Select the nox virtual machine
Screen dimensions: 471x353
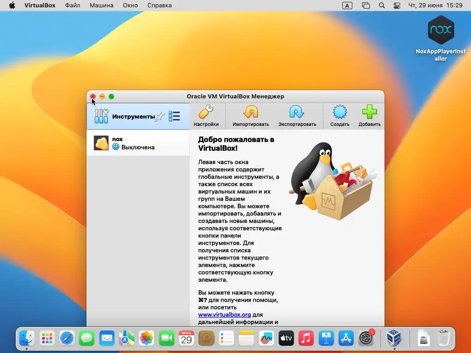[x=138, y=143]
